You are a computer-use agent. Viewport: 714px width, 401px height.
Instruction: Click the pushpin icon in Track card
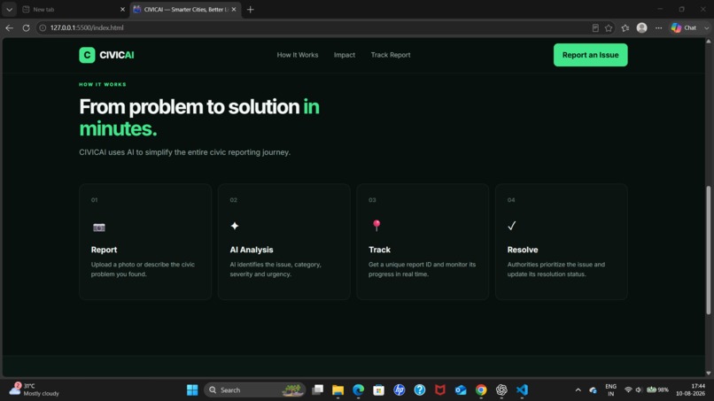click(376, 226)
